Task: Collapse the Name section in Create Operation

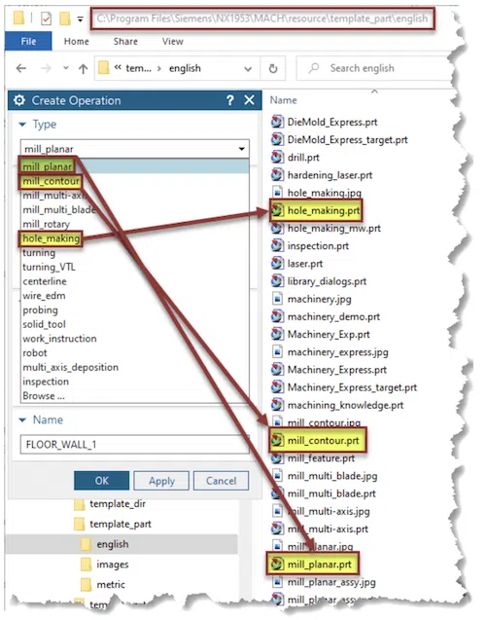Action: pyautogui.click(x=22, y=419)
